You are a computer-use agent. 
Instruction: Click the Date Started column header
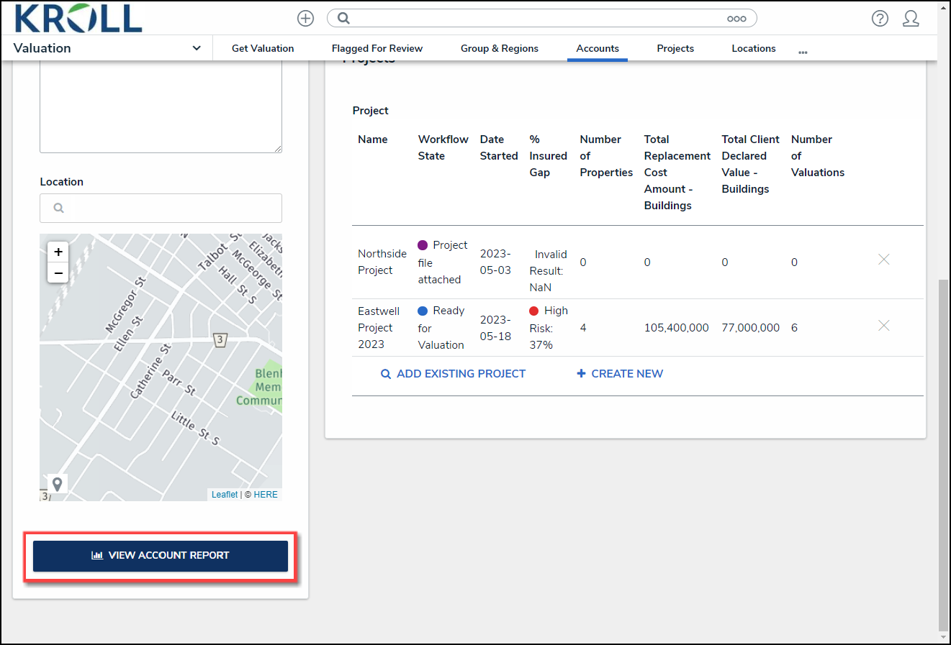[x=499, y=147]
